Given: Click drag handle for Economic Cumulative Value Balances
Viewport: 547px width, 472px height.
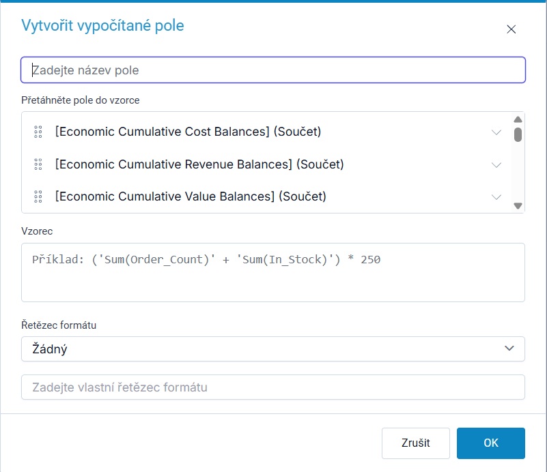Looking at the screenshot, I should pos(38,196).
